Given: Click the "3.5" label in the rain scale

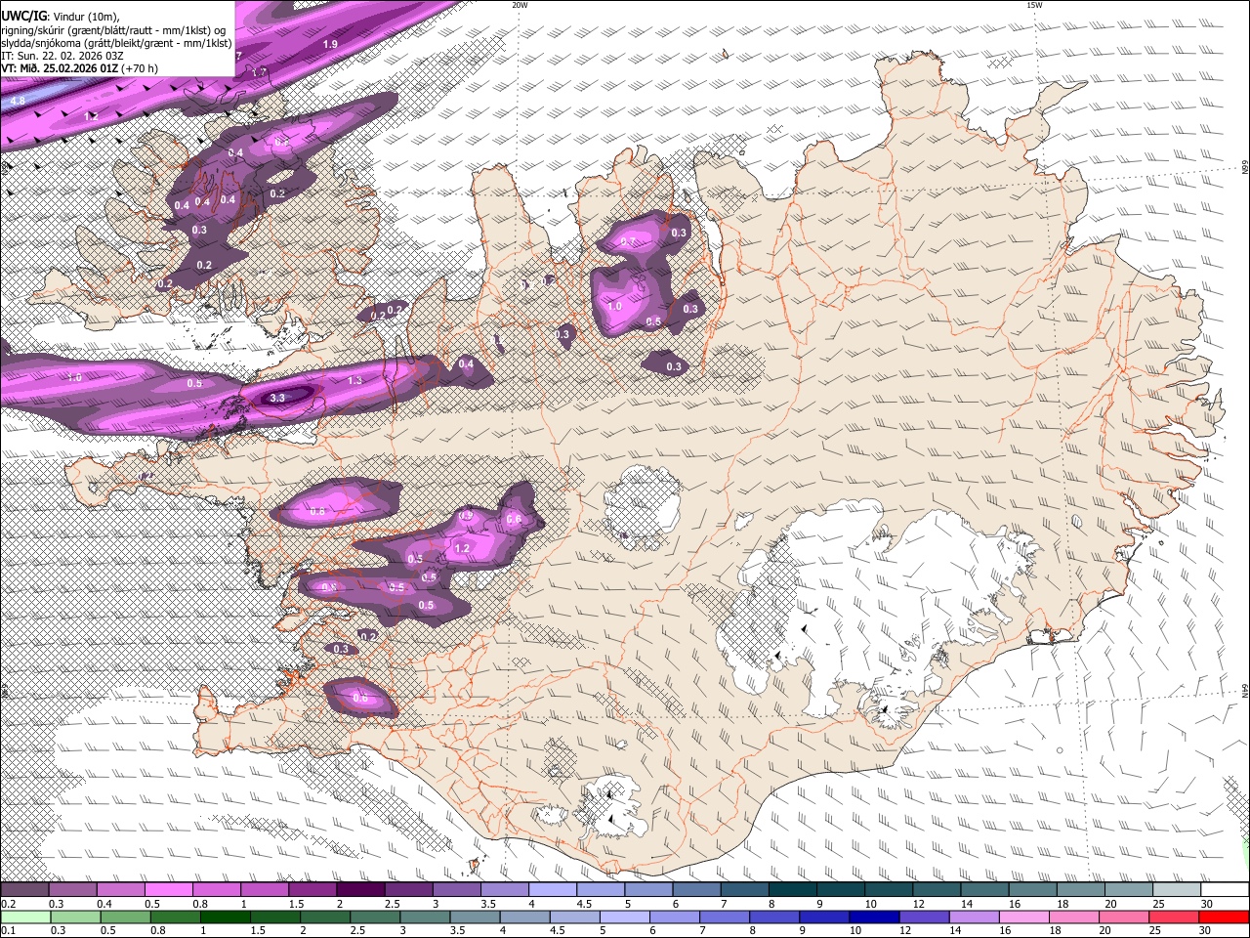Looking at the screenshot, I should pos(457,930).
